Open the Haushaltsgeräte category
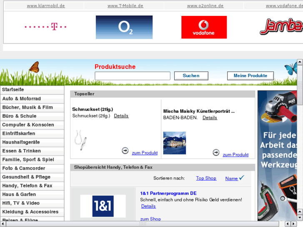This screenshot has height=227, width=303. 32,142
